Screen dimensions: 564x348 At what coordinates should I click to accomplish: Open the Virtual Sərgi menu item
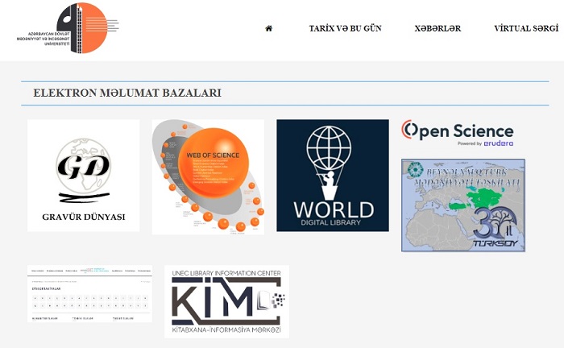[525, 28]
